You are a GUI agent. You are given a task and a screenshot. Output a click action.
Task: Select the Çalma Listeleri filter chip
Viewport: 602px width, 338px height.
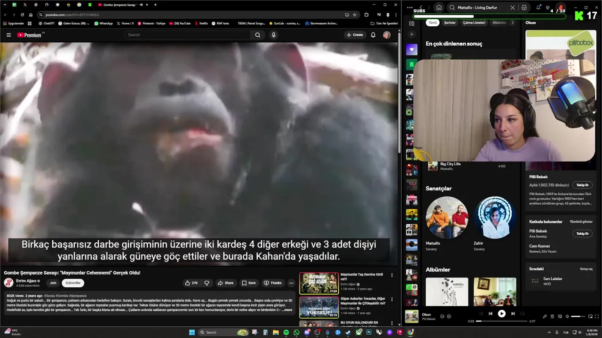tap(474, 23)
